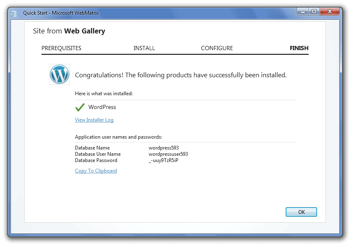Viewport: 351px width, 246px height.
Task: Click the database password value _-uuy9TzR5iP
Action: point(163,160)
